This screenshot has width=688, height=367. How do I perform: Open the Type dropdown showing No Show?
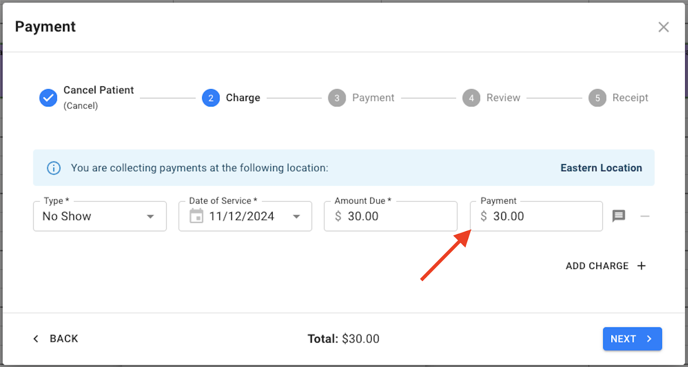(100, 216)
